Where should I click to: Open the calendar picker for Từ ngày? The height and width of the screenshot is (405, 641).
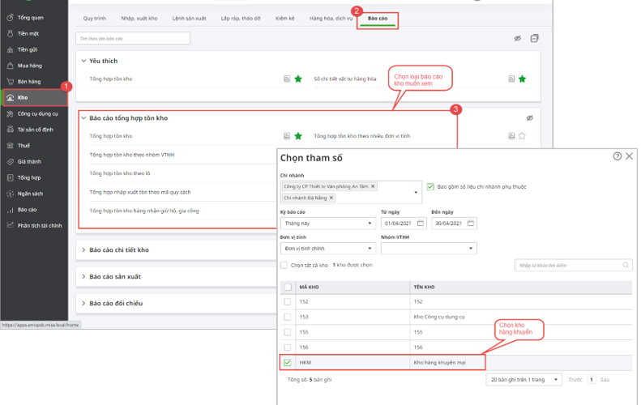click(420, 224)
